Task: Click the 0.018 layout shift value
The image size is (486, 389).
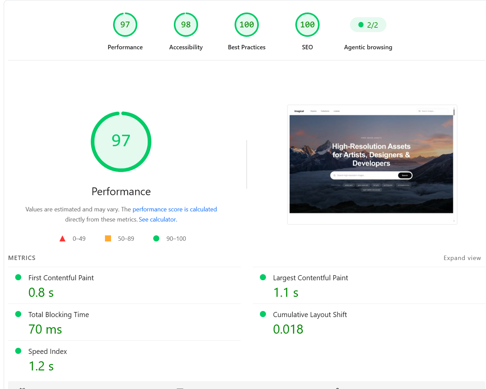Action: [288, 329]
